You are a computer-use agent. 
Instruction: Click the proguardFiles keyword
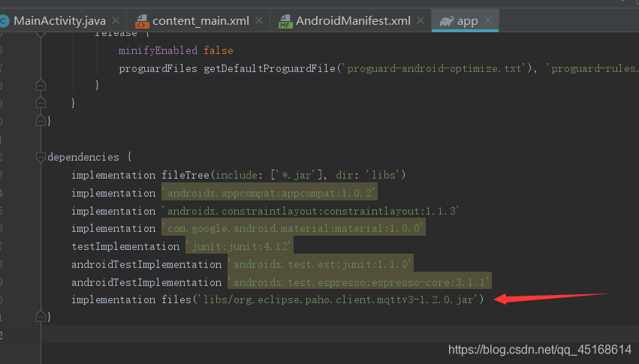[x=158, y=68]
